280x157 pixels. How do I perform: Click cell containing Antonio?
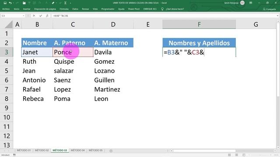(x=37, y=80)
